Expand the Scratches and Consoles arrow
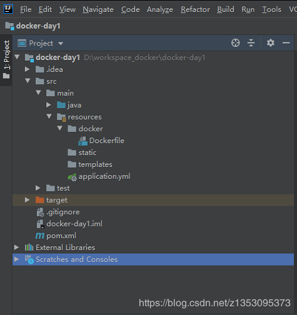This screenshot has width=297, height=315. click(x=17, y=259)
